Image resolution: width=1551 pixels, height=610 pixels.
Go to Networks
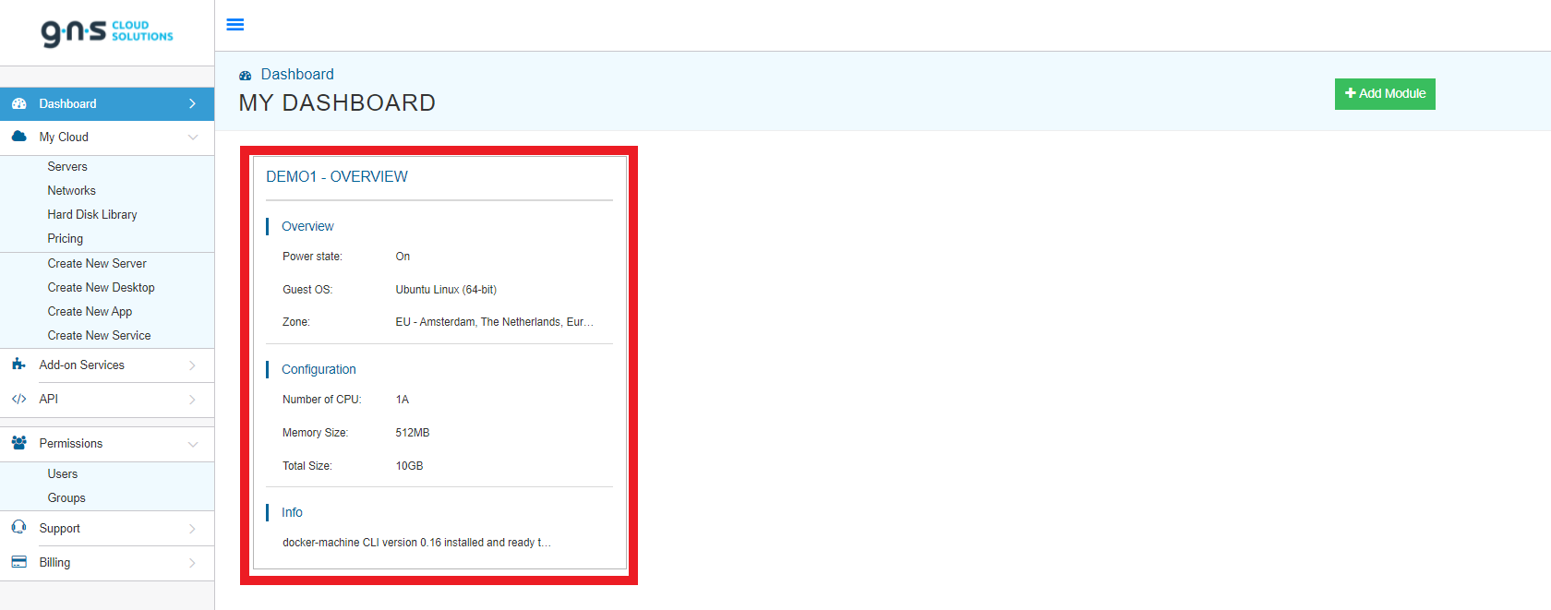point(71,190)
